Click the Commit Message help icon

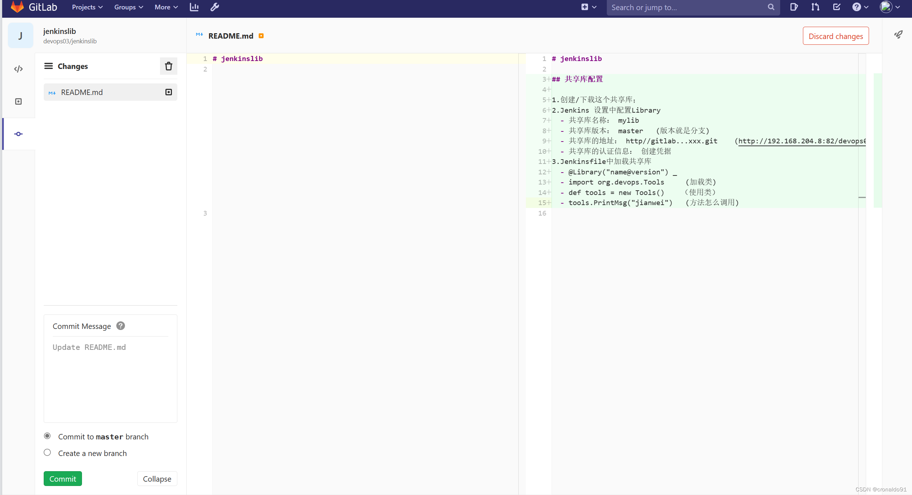pos(121,326)
